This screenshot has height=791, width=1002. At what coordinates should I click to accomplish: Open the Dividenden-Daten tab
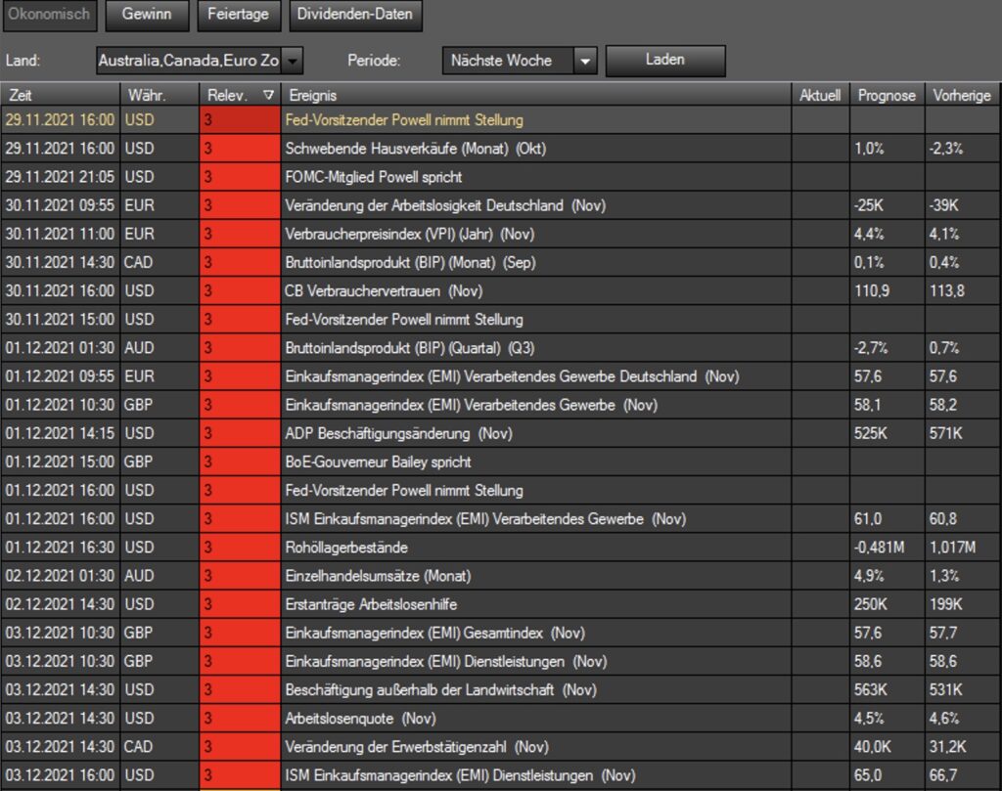pos(355,15)
